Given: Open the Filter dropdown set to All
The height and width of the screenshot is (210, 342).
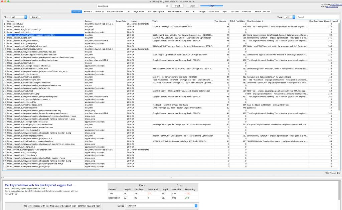Looking at the screenshot, I should 19,17.
